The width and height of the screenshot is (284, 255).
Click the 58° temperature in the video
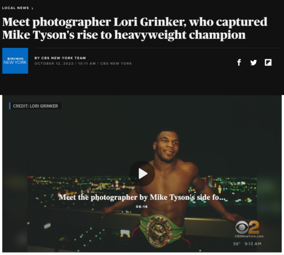[237, 244]
